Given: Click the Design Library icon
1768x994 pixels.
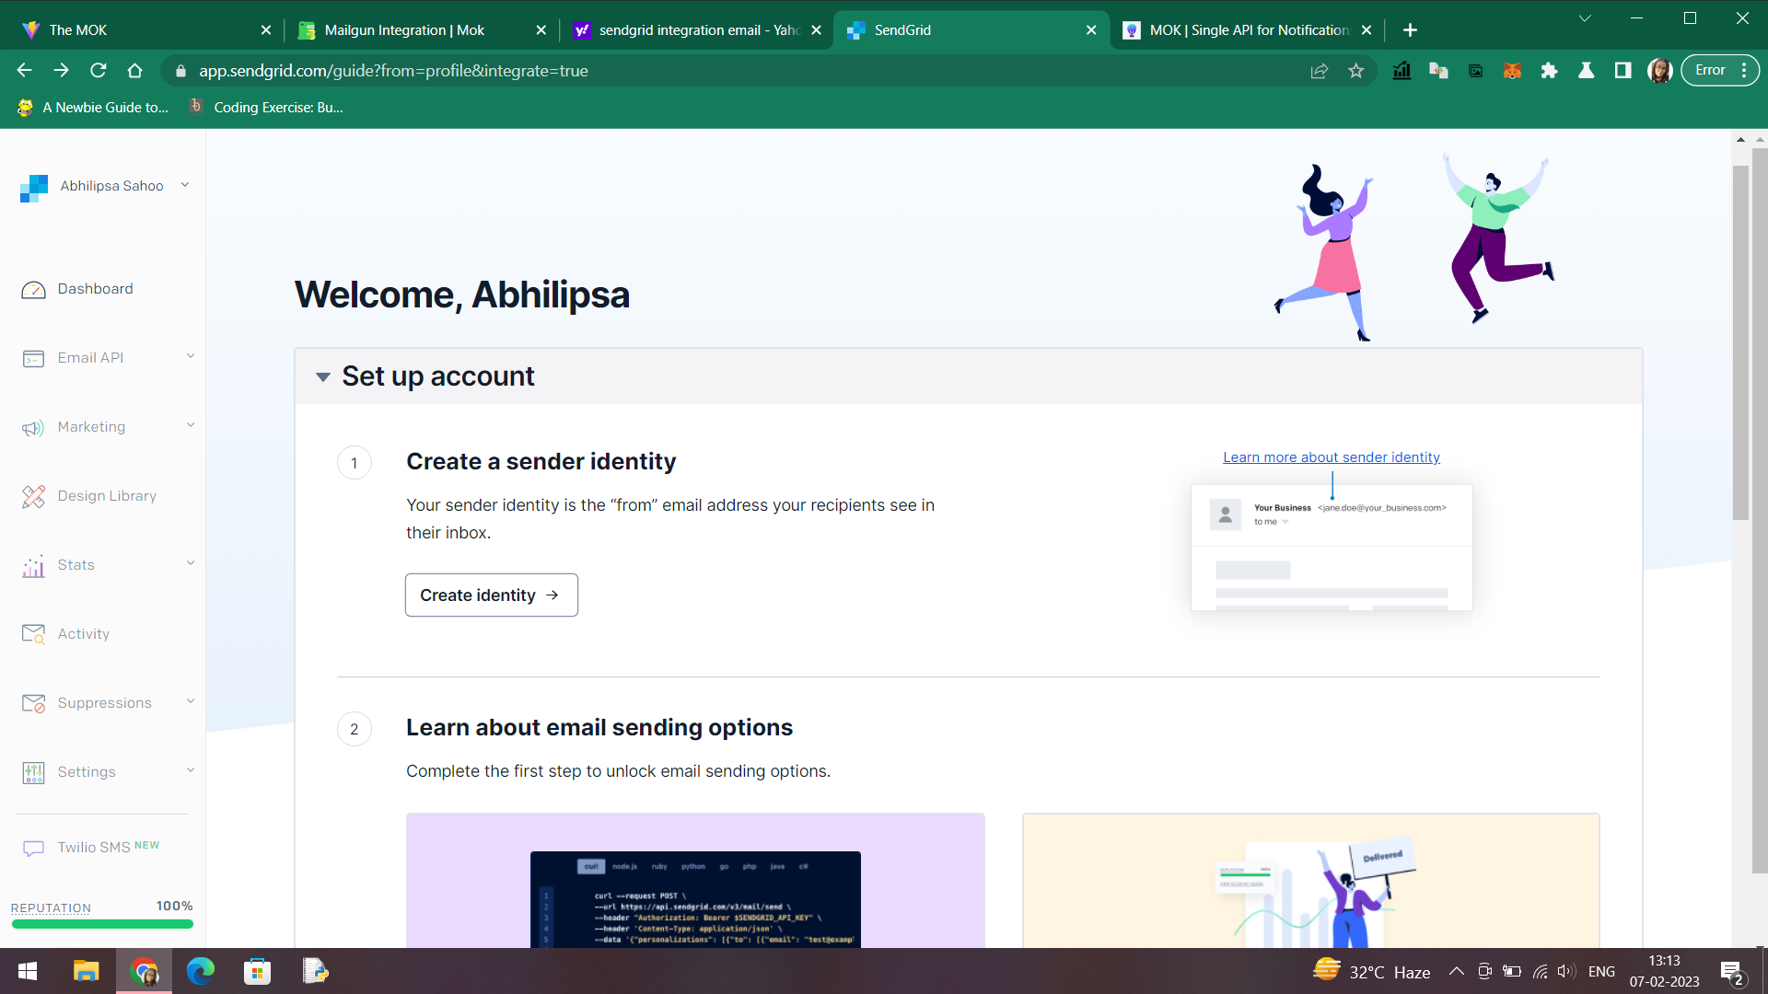Looking at the screenshot, I should tap(33, 497).
